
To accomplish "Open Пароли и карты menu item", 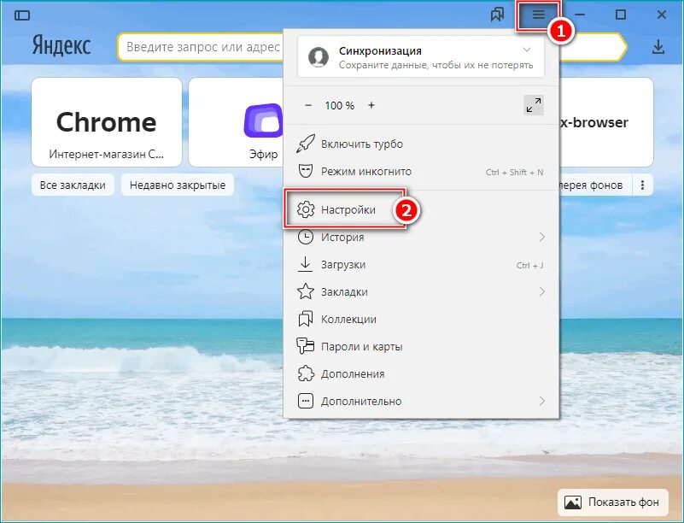I will [421, 347].
